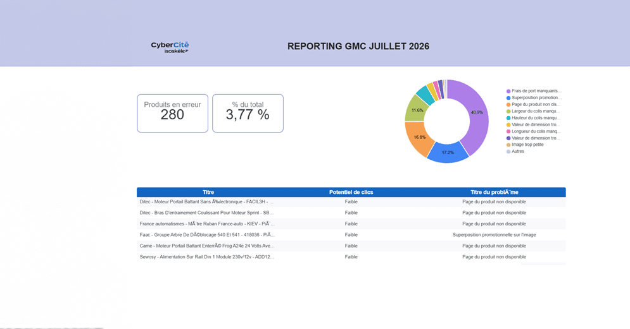Image resolution: width=630 pixels, height=329 pixels.
Task: Select the Autres legend entry
Action: click(x=515, y=152)
